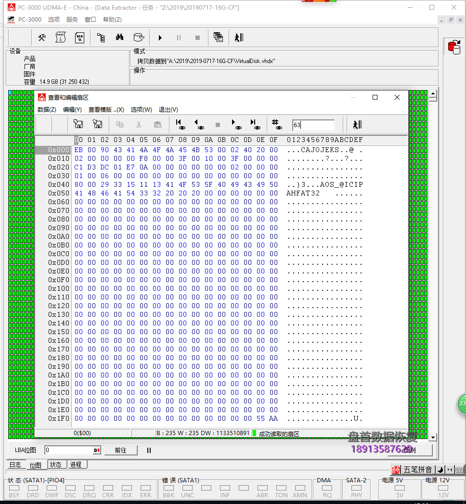
Task: Open the 帮助(Z) menu
Action: pos(112,20)
